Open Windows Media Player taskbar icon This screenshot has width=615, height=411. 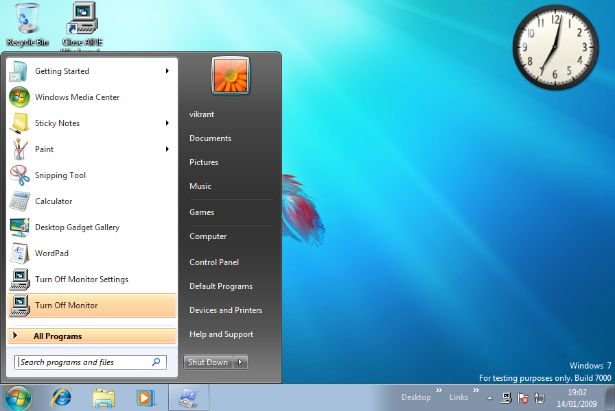[x=146, y=398]
